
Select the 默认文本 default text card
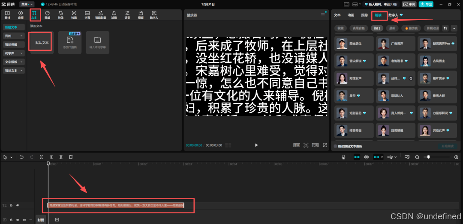(x=42, y=43)
